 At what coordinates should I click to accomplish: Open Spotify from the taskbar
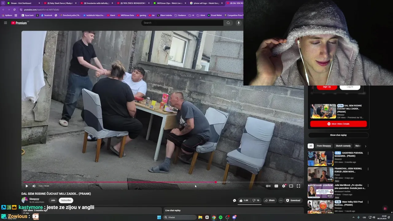pyautogui.click(x=220, y=217)
